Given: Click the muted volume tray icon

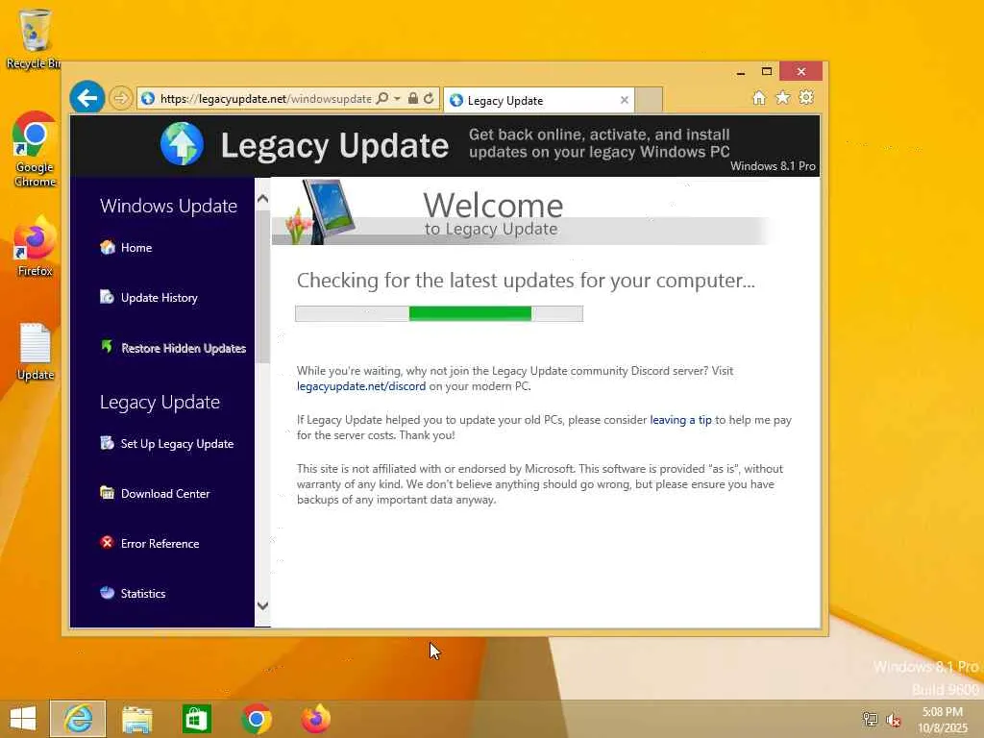Looking at the screenshot, I should click(894, 720).
